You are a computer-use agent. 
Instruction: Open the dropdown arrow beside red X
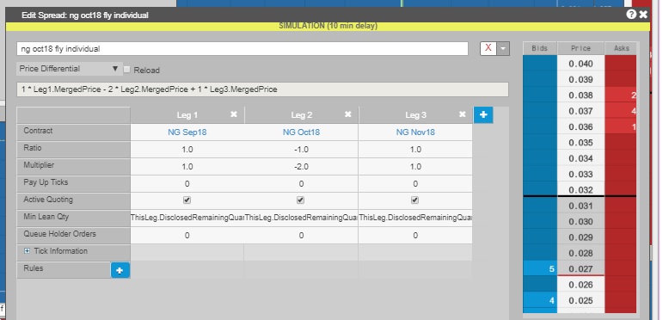(503, 49)
